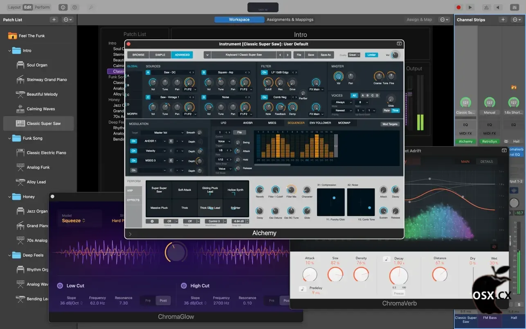
Task: Toggle the High Cut power button
Action: tap(184, 286)
